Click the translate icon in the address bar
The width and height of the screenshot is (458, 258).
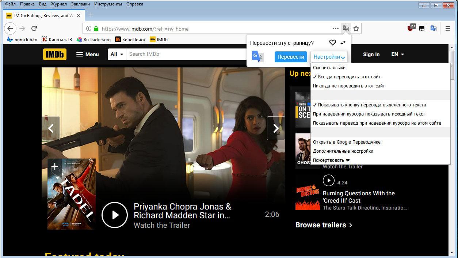pyautogui.click(x=346, y=28)
